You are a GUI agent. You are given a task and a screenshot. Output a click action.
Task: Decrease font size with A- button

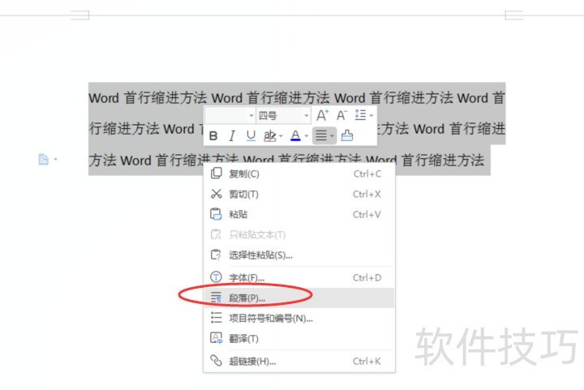coord(341,115)
